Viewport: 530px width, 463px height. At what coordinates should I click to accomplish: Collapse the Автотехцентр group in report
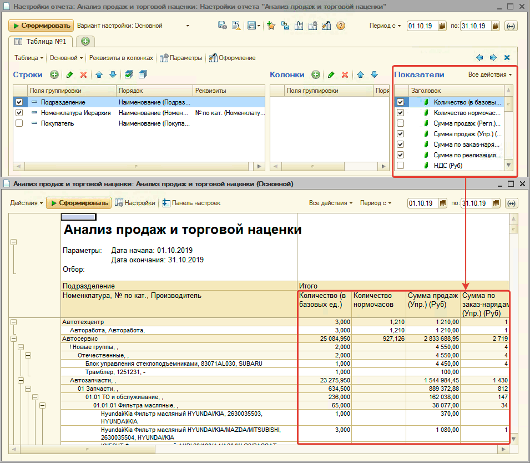point(13,322)
